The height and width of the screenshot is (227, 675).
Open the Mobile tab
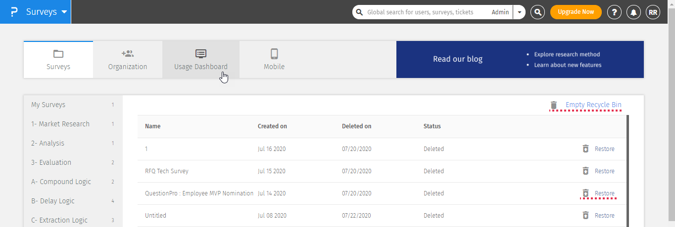[274, 60]
